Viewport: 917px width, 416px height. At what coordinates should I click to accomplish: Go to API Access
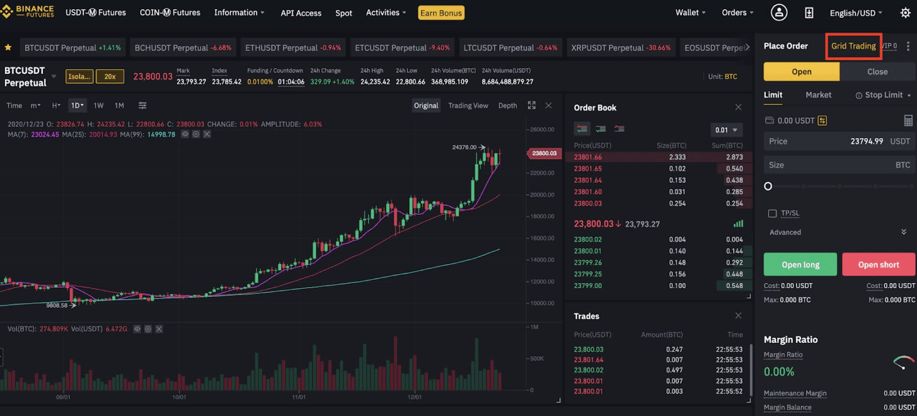pos(301,13)
